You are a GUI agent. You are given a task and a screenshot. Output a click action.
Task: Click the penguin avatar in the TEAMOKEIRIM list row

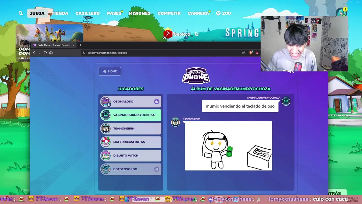[x=106, y=128]
